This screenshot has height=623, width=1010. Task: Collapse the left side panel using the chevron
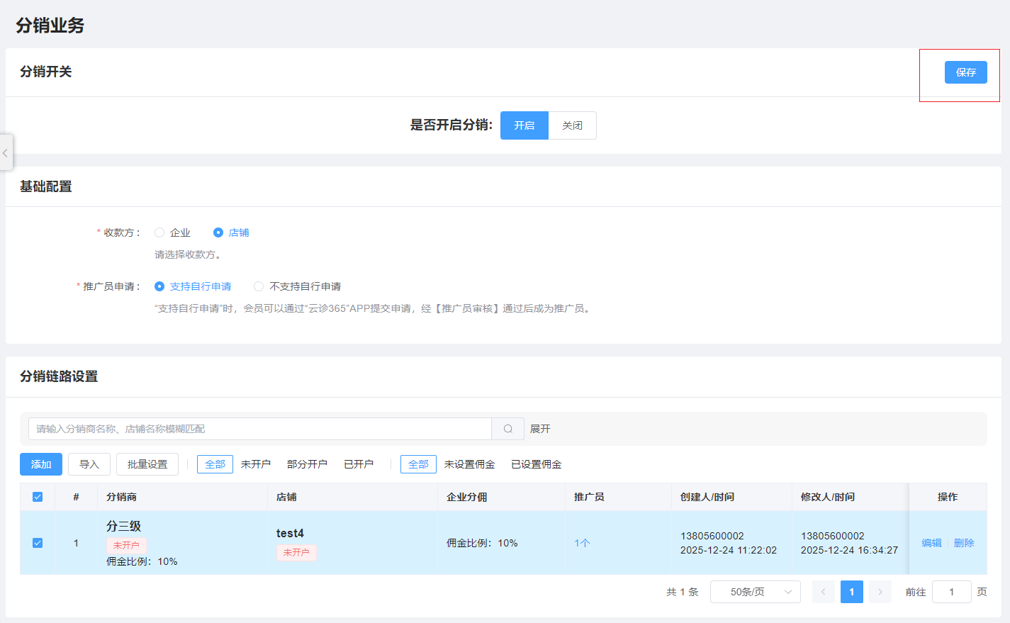coord(6,152)
